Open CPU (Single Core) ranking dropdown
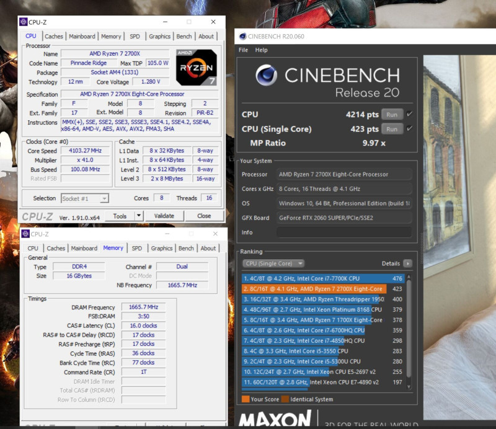Viewport: 496px width, 429px height. (273, 263)
